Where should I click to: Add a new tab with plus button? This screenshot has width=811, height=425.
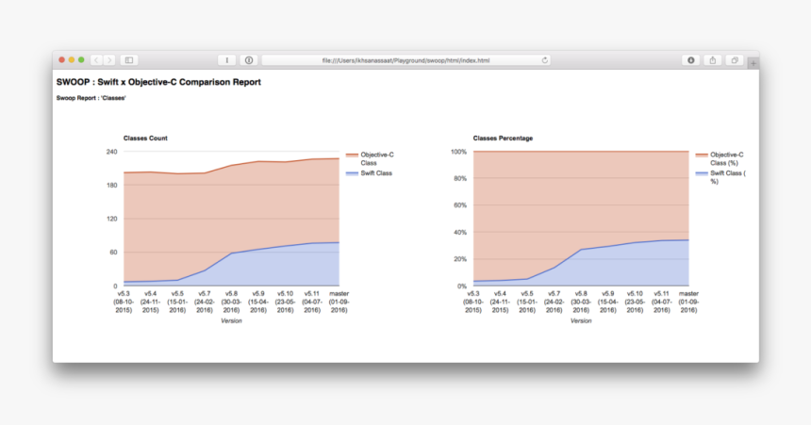[x=753, y=63]
